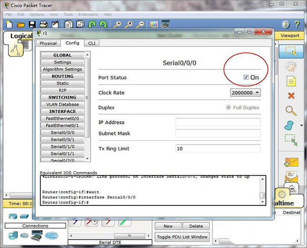
Task: Click the Copy icon in toolbar
Action: [69, 24]
